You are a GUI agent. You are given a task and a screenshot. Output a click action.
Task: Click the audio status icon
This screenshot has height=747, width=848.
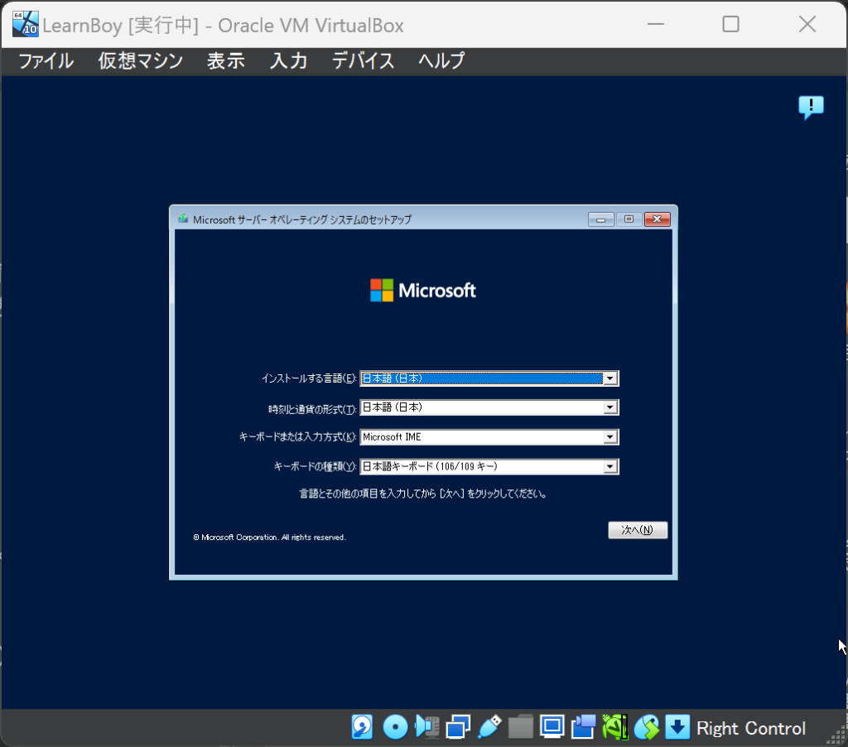click(426, 727)
